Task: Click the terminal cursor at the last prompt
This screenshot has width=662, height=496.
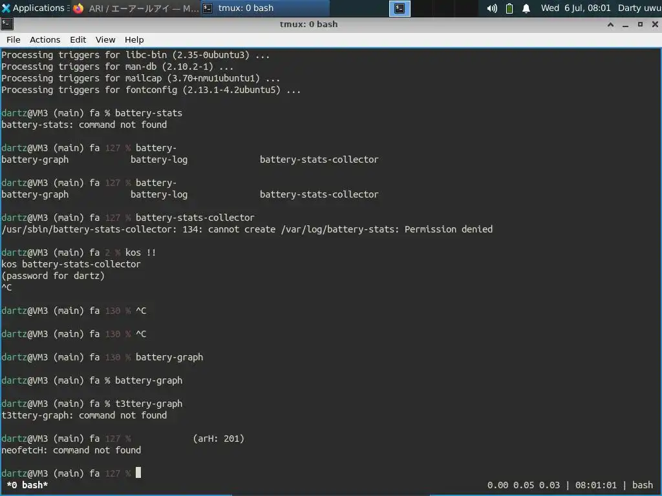Action: 138,473
